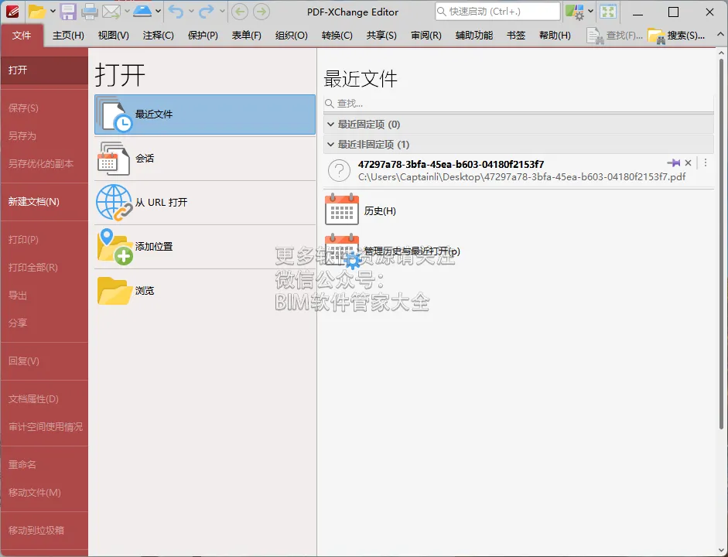Undo the last action with the undo arrow
The width and height of the screenshot is (728, 557).
point(176,11)
